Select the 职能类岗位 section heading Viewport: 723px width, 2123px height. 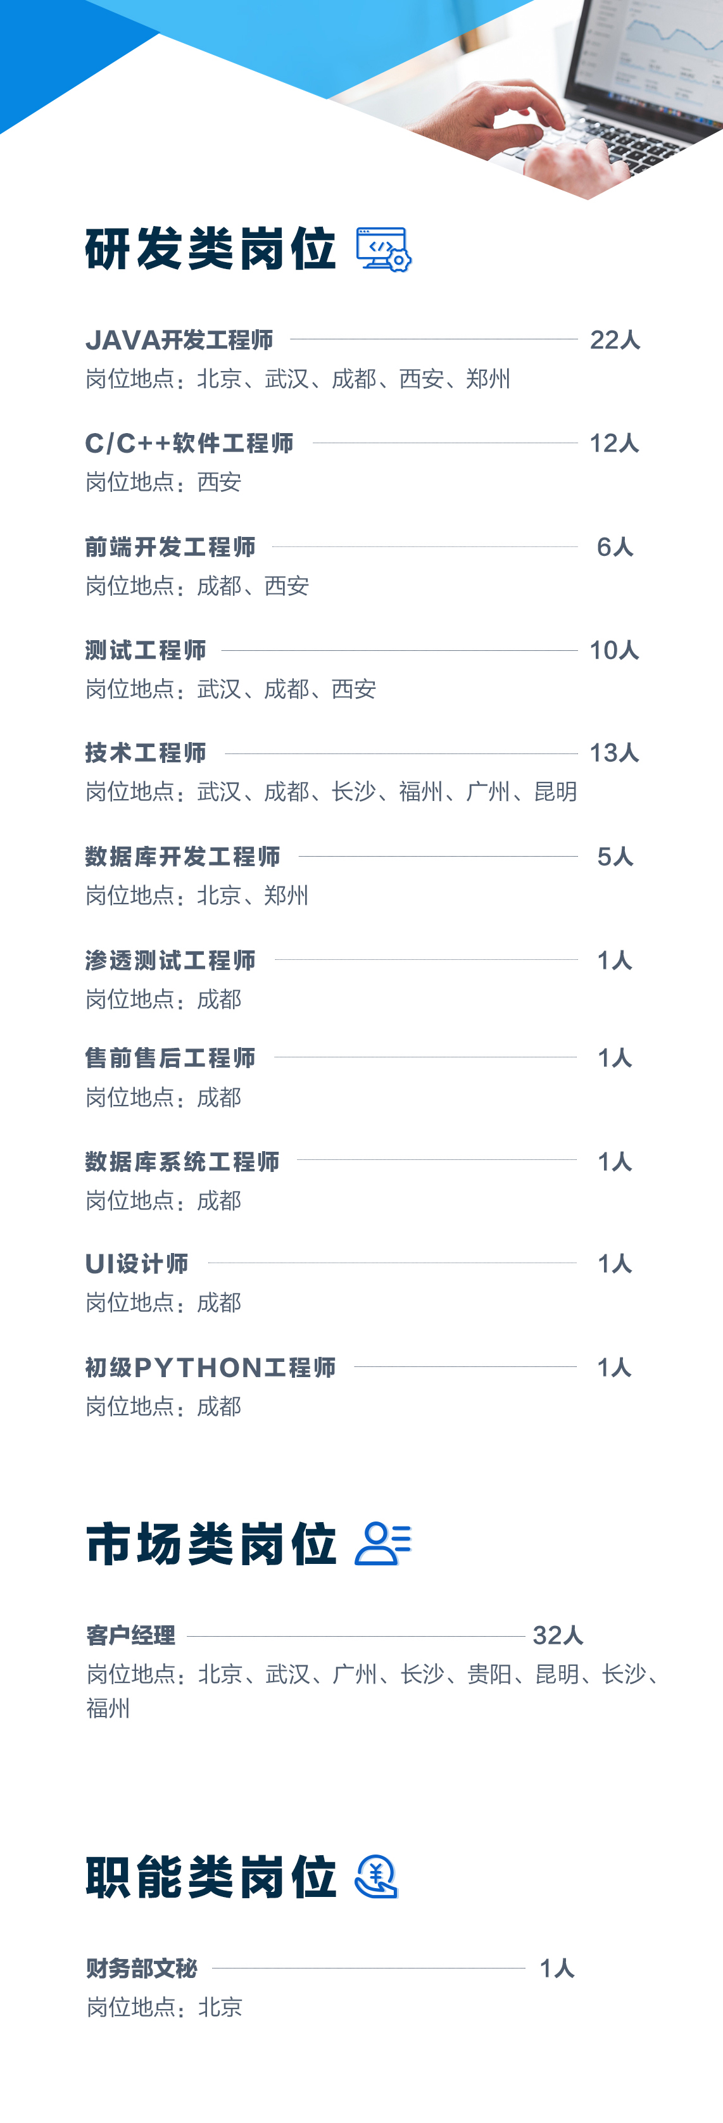[x=210, y=1877]
